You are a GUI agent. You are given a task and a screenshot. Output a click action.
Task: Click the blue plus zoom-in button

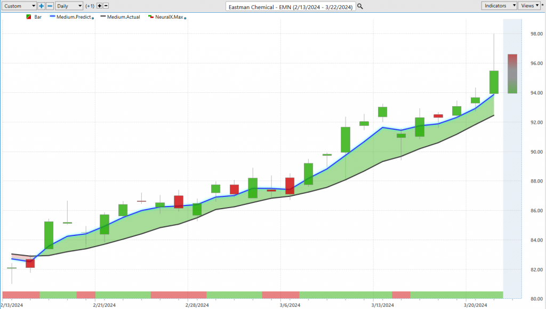click(x=42, y=6)
